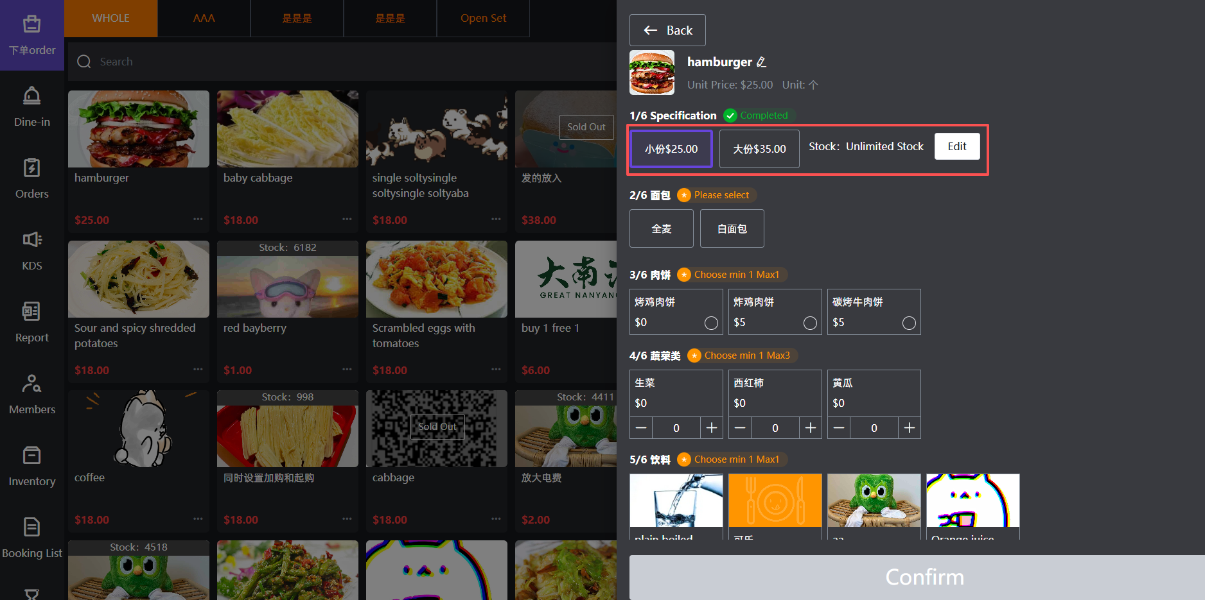Open the Dine-in section in sidebar
1205x600 pixels.
(x=31, y=107)
